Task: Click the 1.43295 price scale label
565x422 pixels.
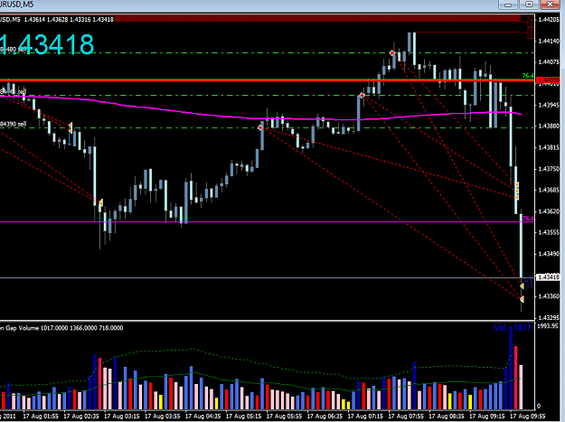Action: pos(549,317)
